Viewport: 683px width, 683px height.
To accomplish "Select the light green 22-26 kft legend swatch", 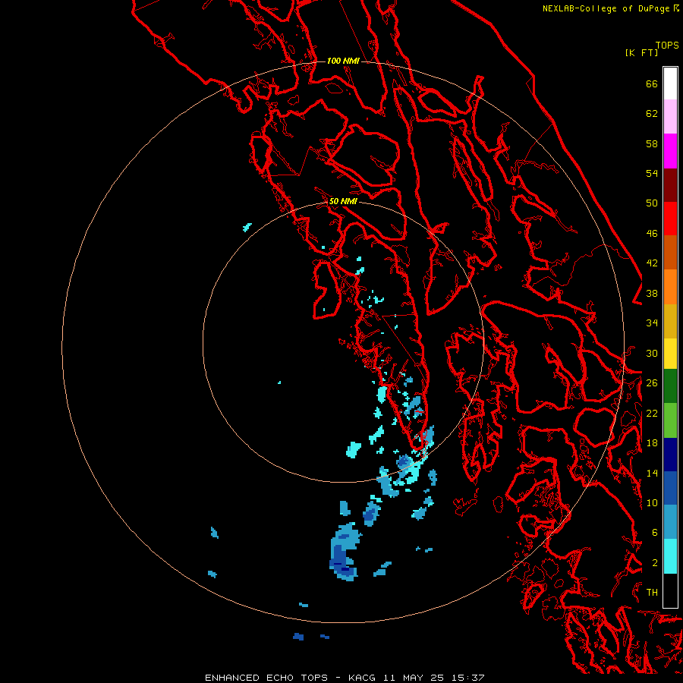I will tap(670, 420).
